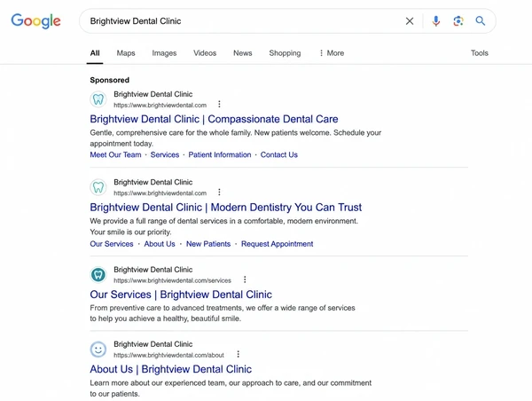Open three-dot menu for About Us result
Viewport: 532px width, 401px height.
pyautogui.click(x=239, y=354)
